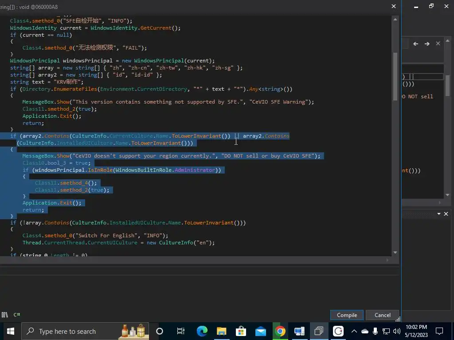Close the search bar in main window
This screenshot has width=454, height=340.
(438, 43)
